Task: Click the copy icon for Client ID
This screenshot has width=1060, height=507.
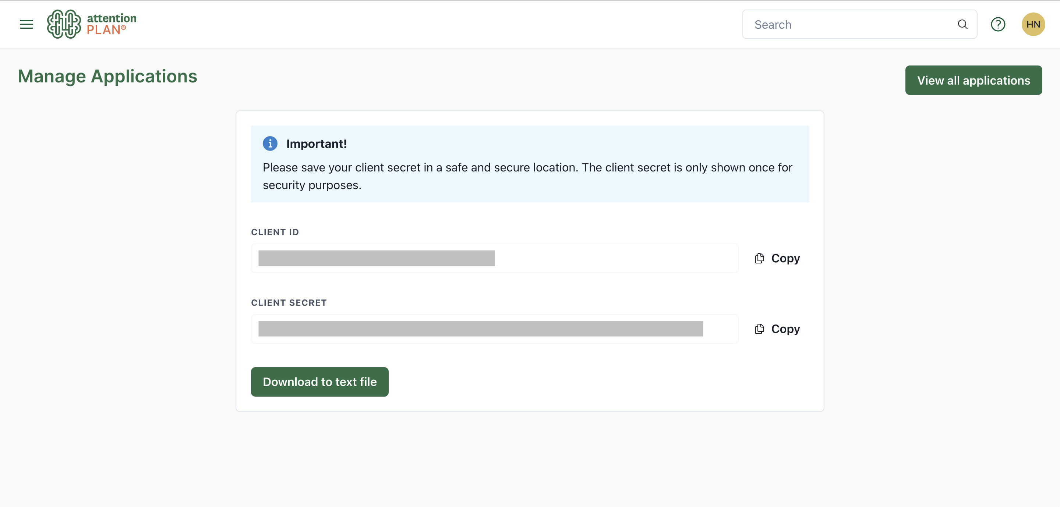Action: [x=759, y=258]
